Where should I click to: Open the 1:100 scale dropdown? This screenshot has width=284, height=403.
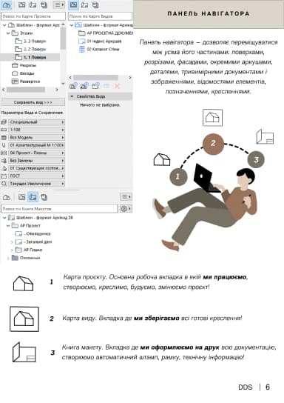[37, 130]
